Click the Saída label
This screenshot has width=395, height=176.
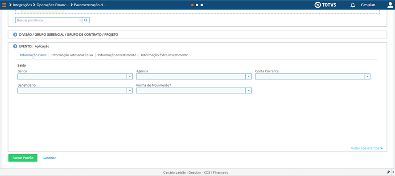coord(22,65)
